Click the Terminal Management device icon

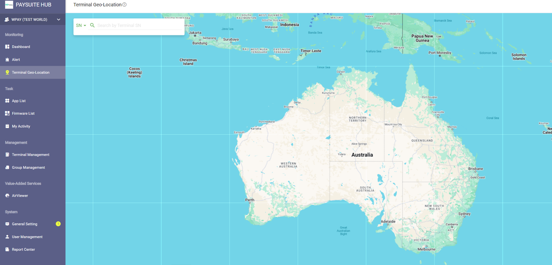(7, 155)
